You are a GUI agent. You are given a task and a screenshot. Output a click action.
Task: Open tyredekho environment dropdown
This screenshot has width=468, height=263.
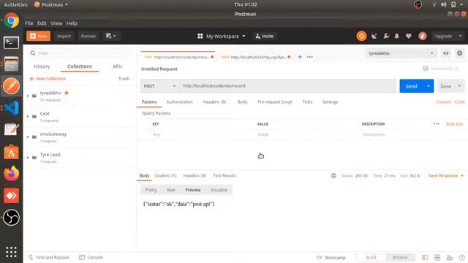401,53
